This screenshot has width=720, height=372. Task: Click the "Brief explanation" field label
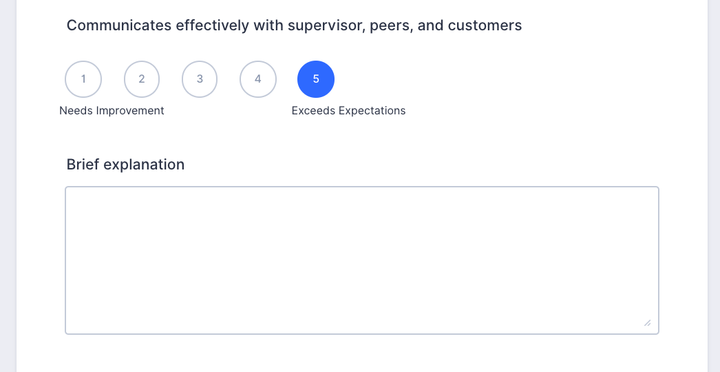(125, 165)
